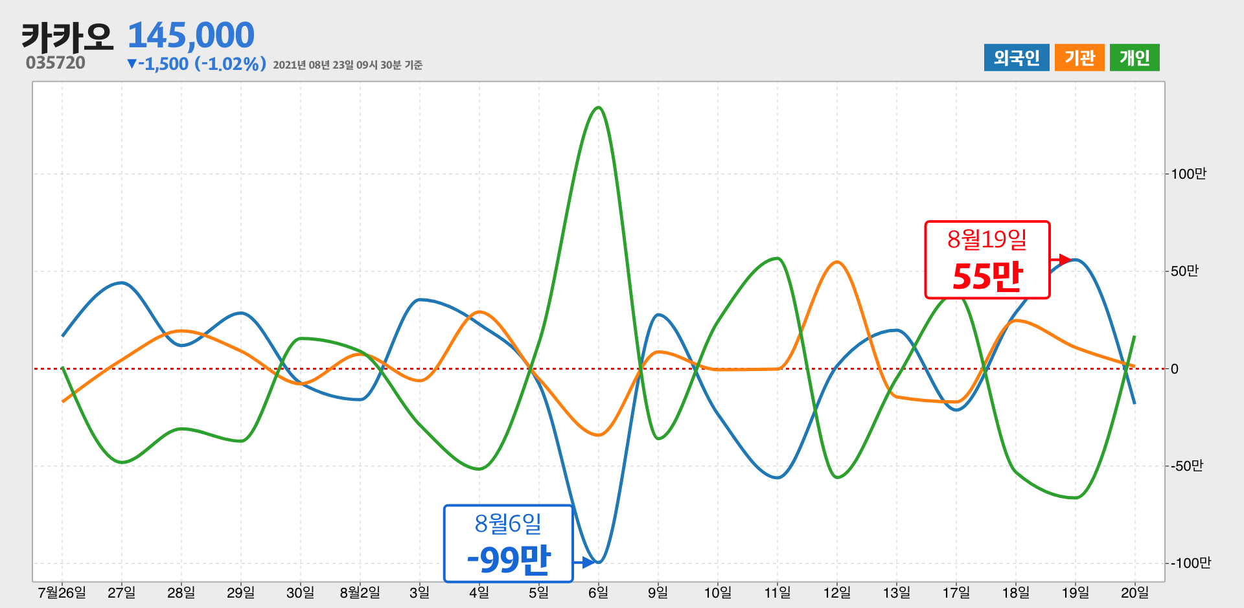This screenshot has height=608, width=1244.
Task: Click the blue line peak on 19일
Action: pyautogui.click(x=1076, y=260)
